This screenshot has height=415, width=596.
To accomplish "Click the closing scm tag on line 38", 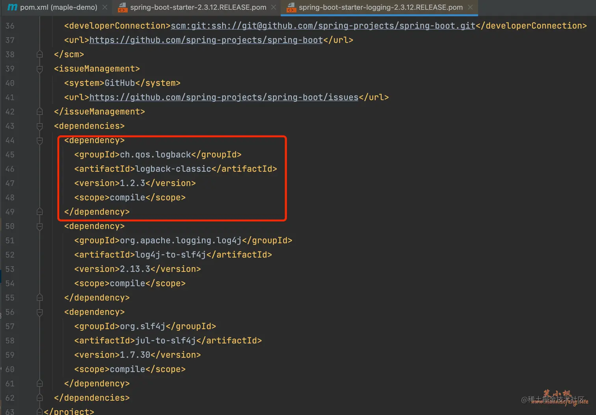I will (69, 54).
